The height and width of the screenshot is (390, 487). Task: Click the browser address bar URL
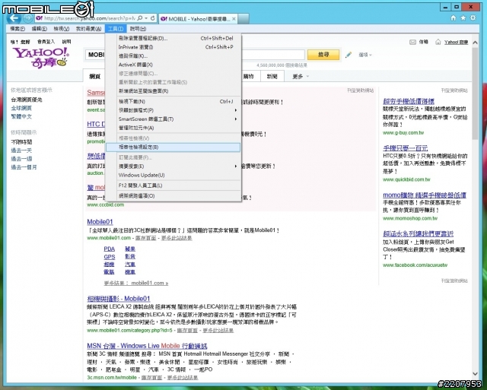click(90, 18)
